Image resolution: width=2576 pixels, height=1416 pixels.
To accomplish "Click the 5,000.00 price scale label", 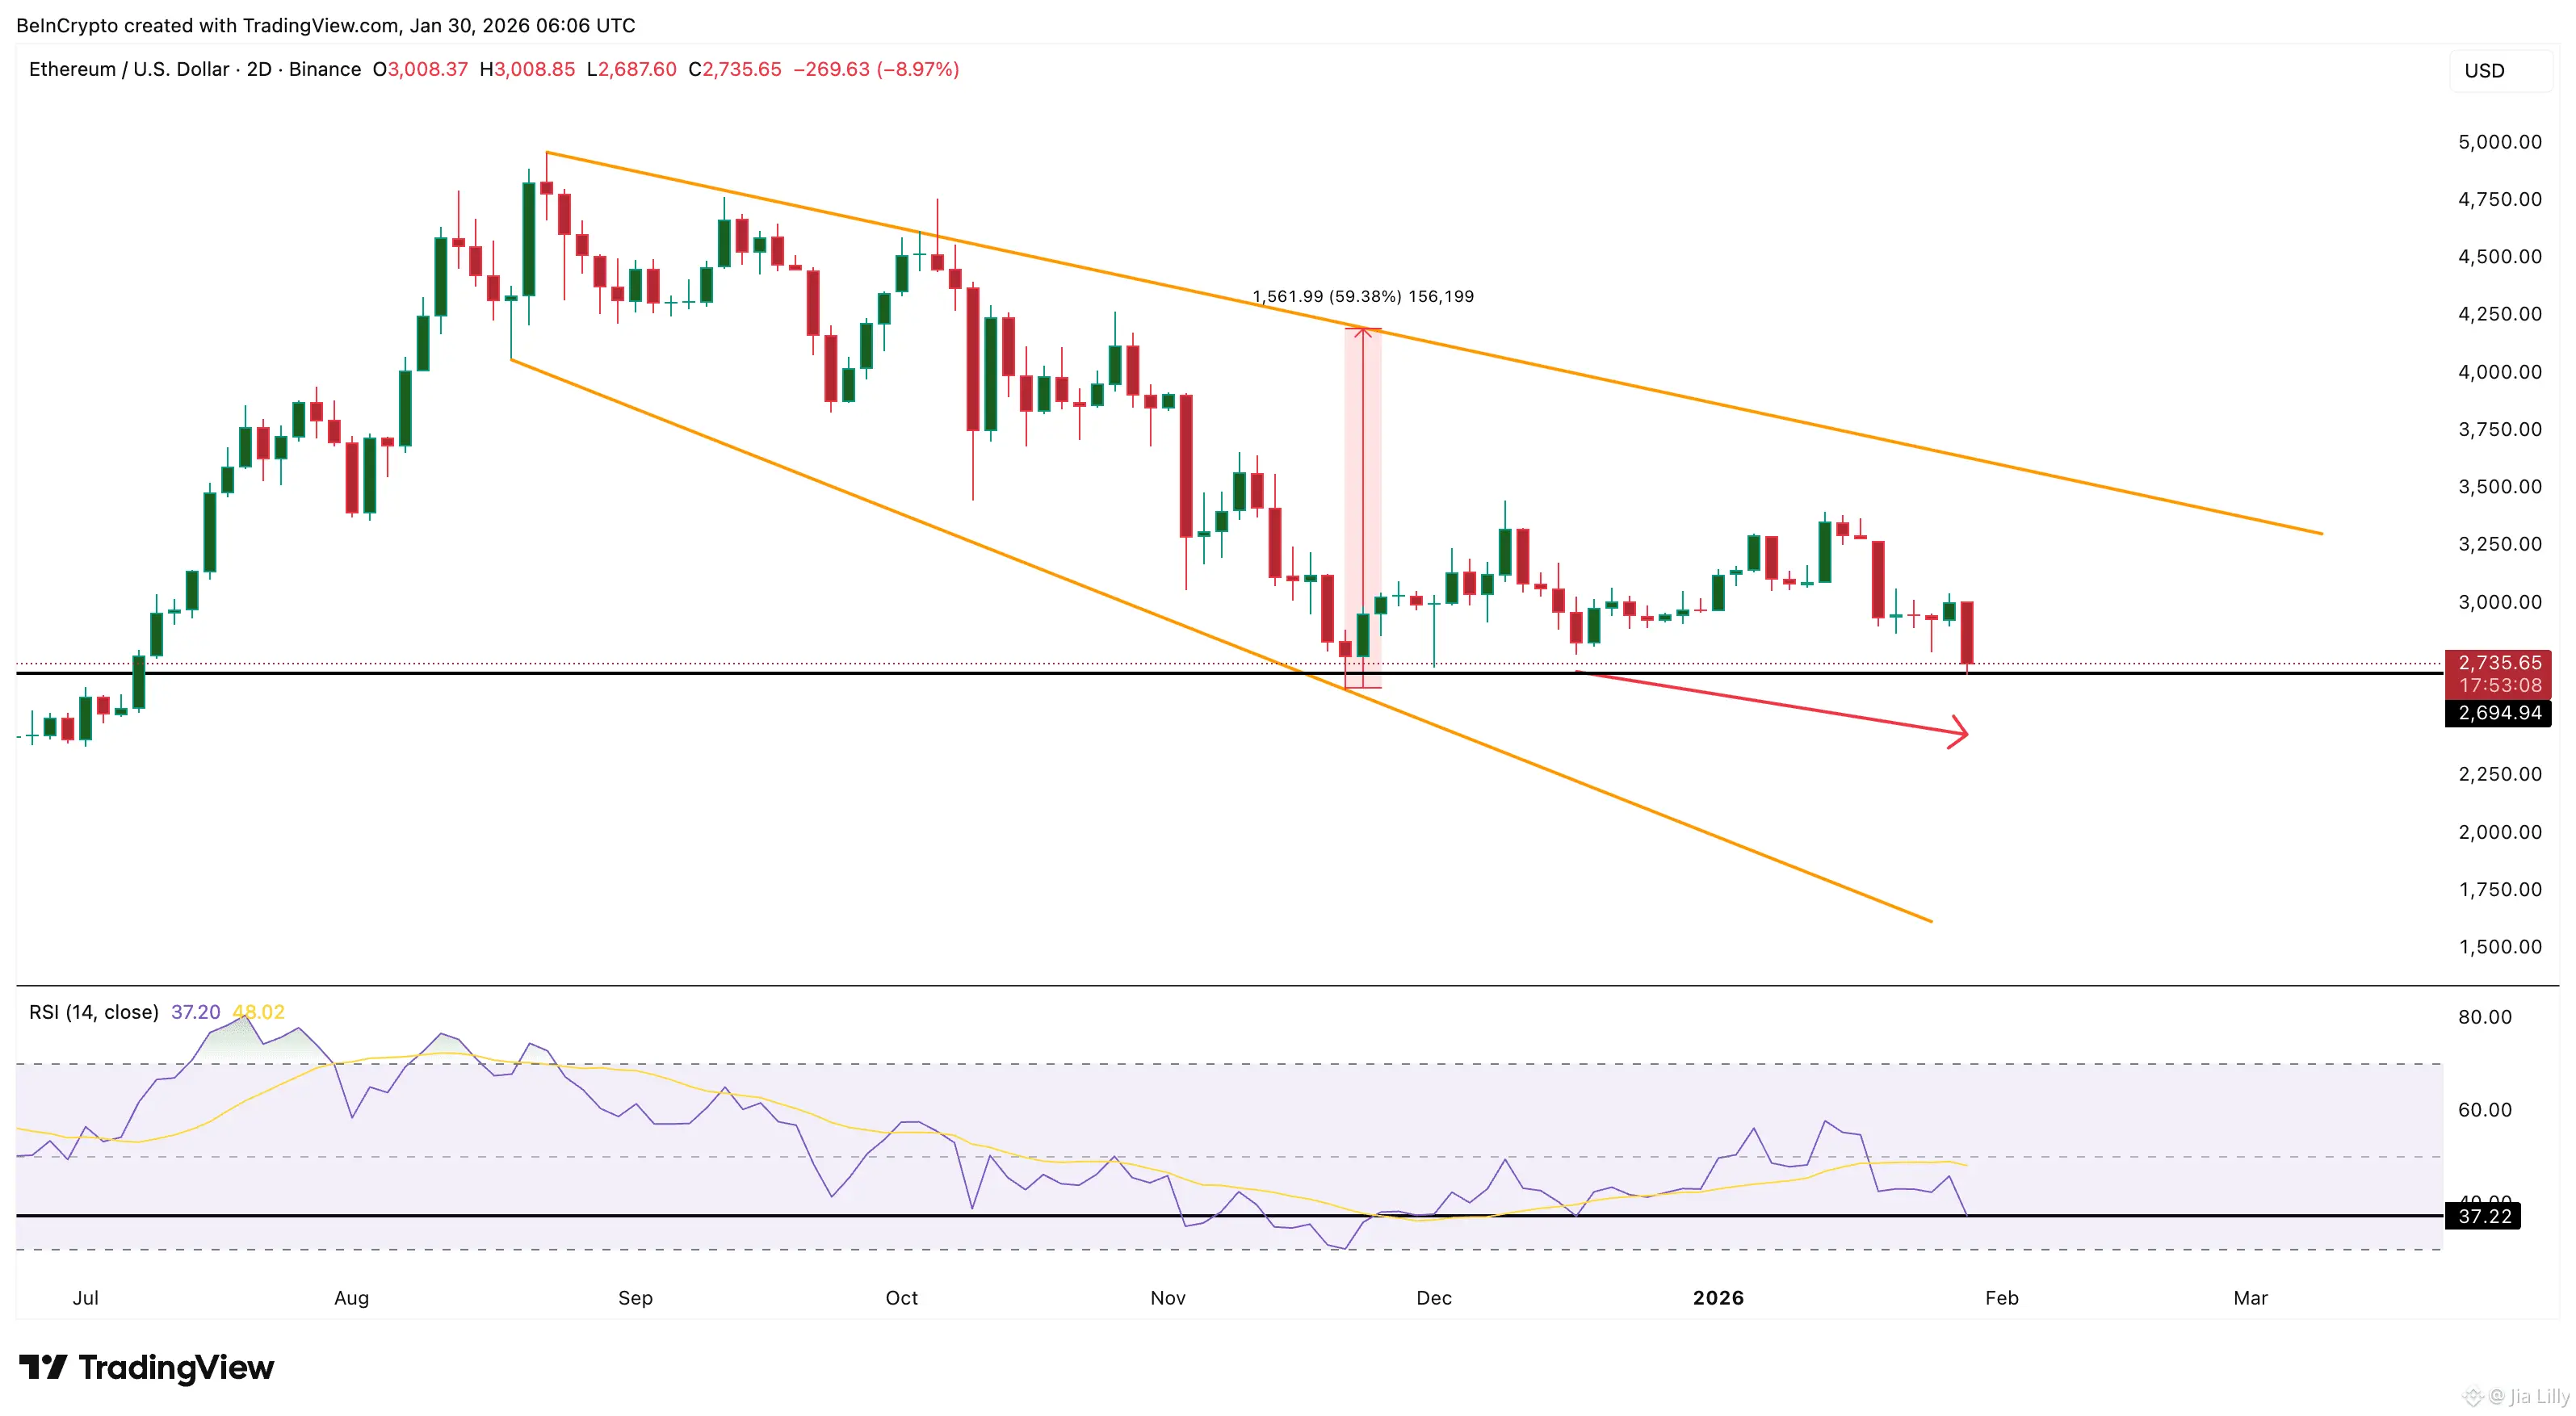I will pos(2499,142).
